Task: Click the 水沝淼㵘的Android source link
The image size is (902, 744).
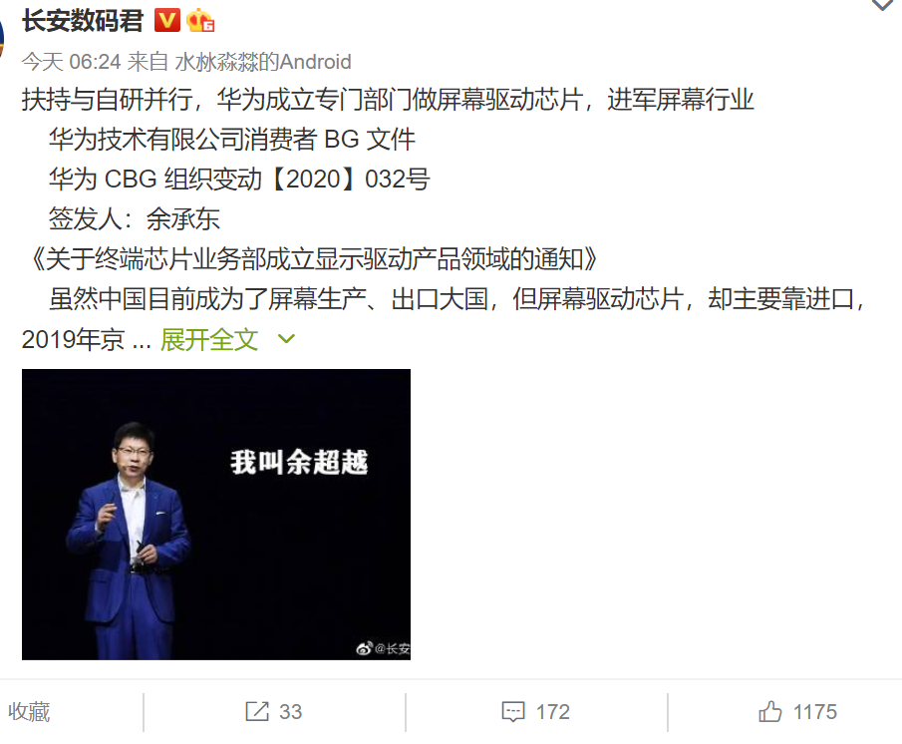Action: pyautogui.click(x=263, y=62)
